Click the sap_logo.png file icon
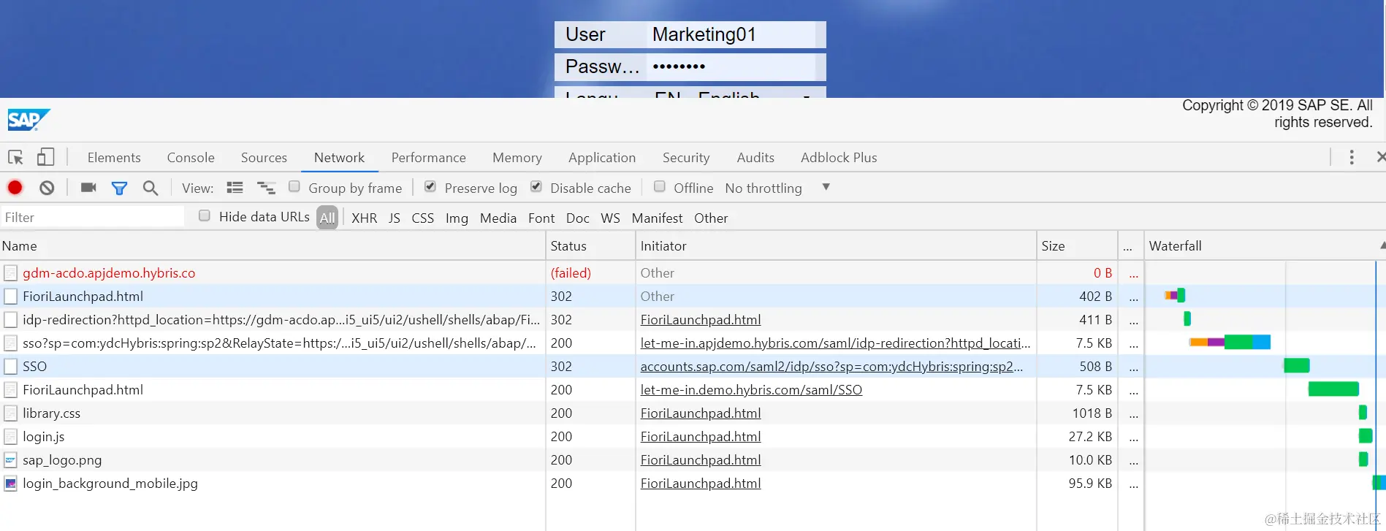1386x531 pixels. [x=10, y=460]
